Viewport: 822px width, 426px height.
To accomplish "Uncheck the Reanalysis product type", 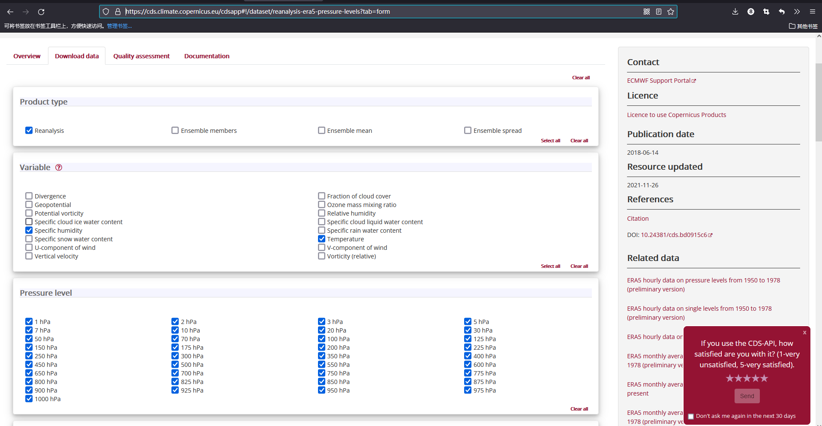I will tap(29, 130).
